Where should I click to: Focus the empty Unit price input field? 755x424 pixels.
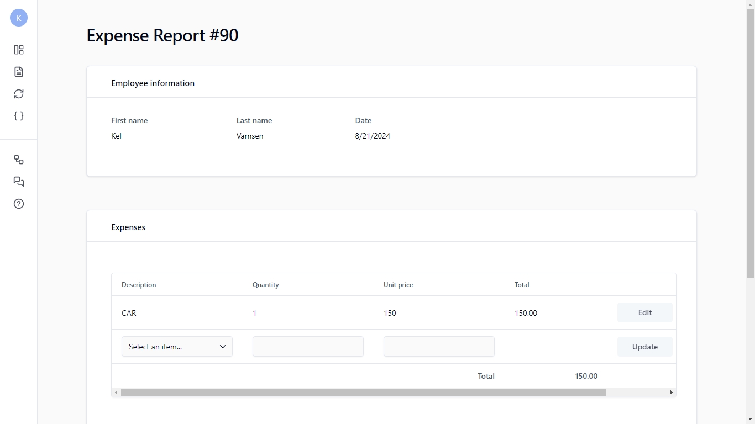tap(439, 347)
